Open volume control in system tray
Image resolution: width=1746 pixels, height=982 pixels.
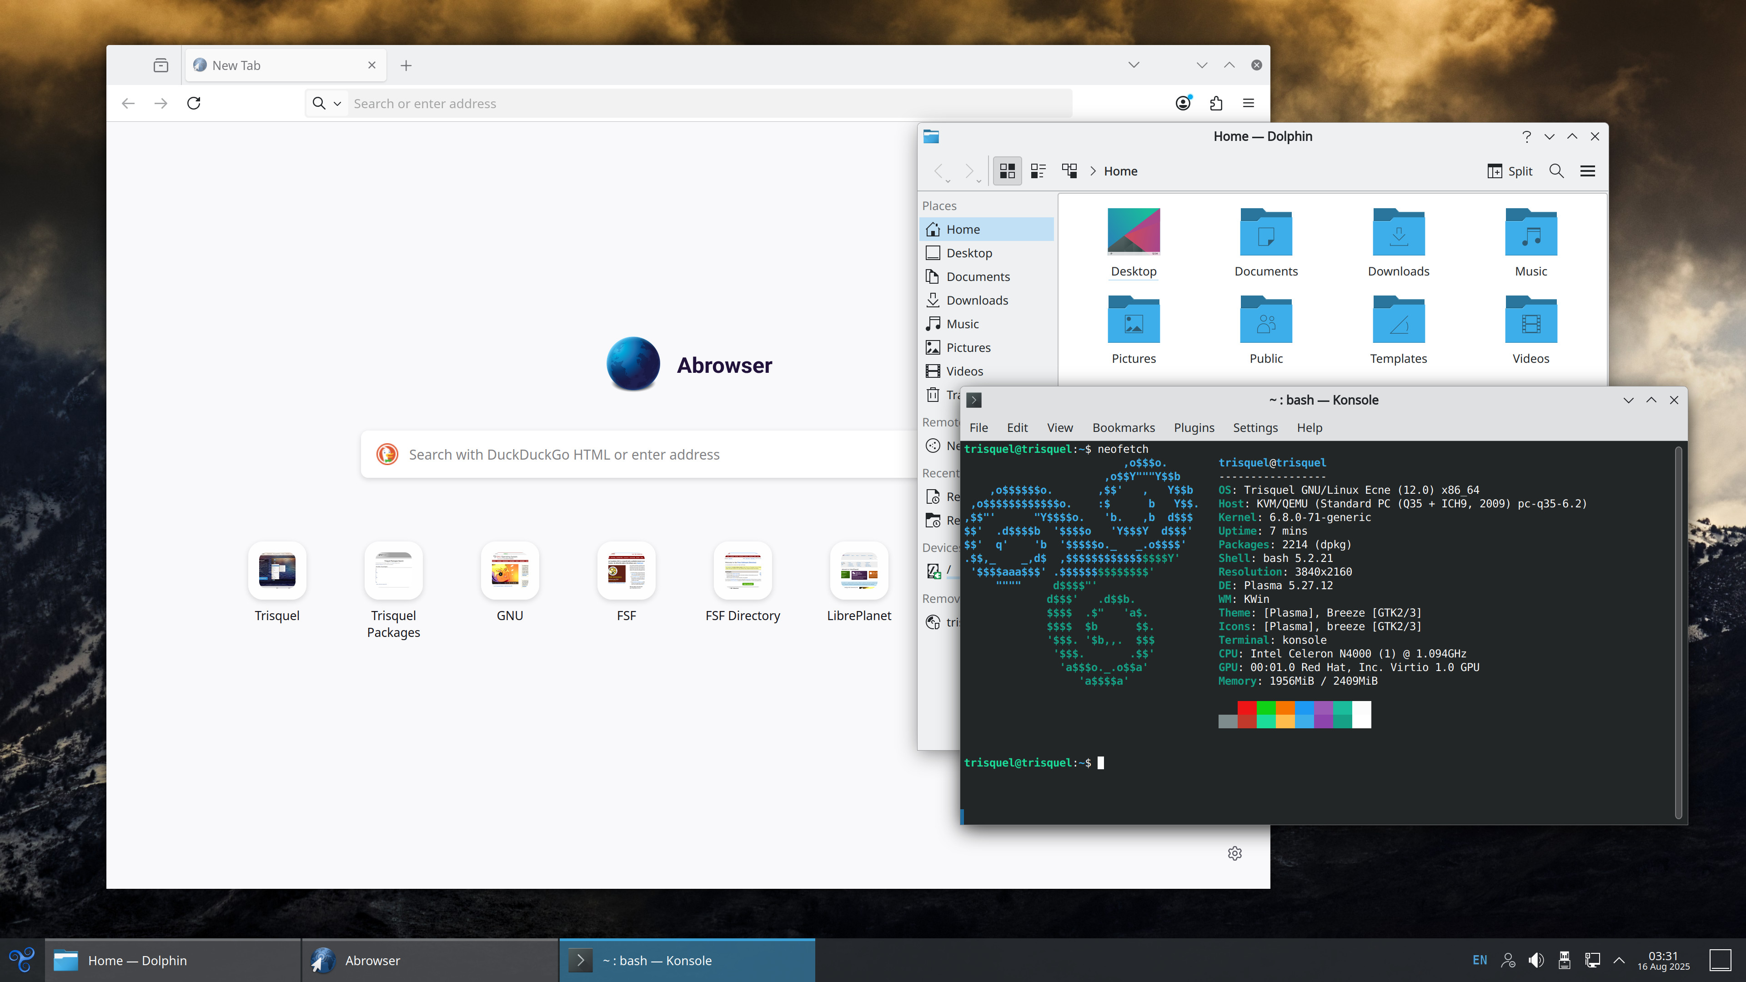click(1536, 960)
